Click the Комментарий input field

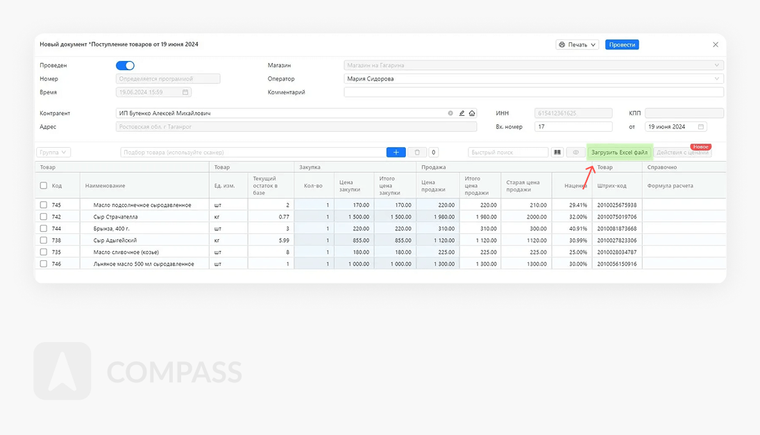533,92
